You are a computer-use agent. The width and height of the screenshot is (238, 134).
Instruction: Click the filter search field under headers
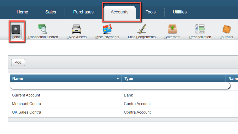click(120, 86)
